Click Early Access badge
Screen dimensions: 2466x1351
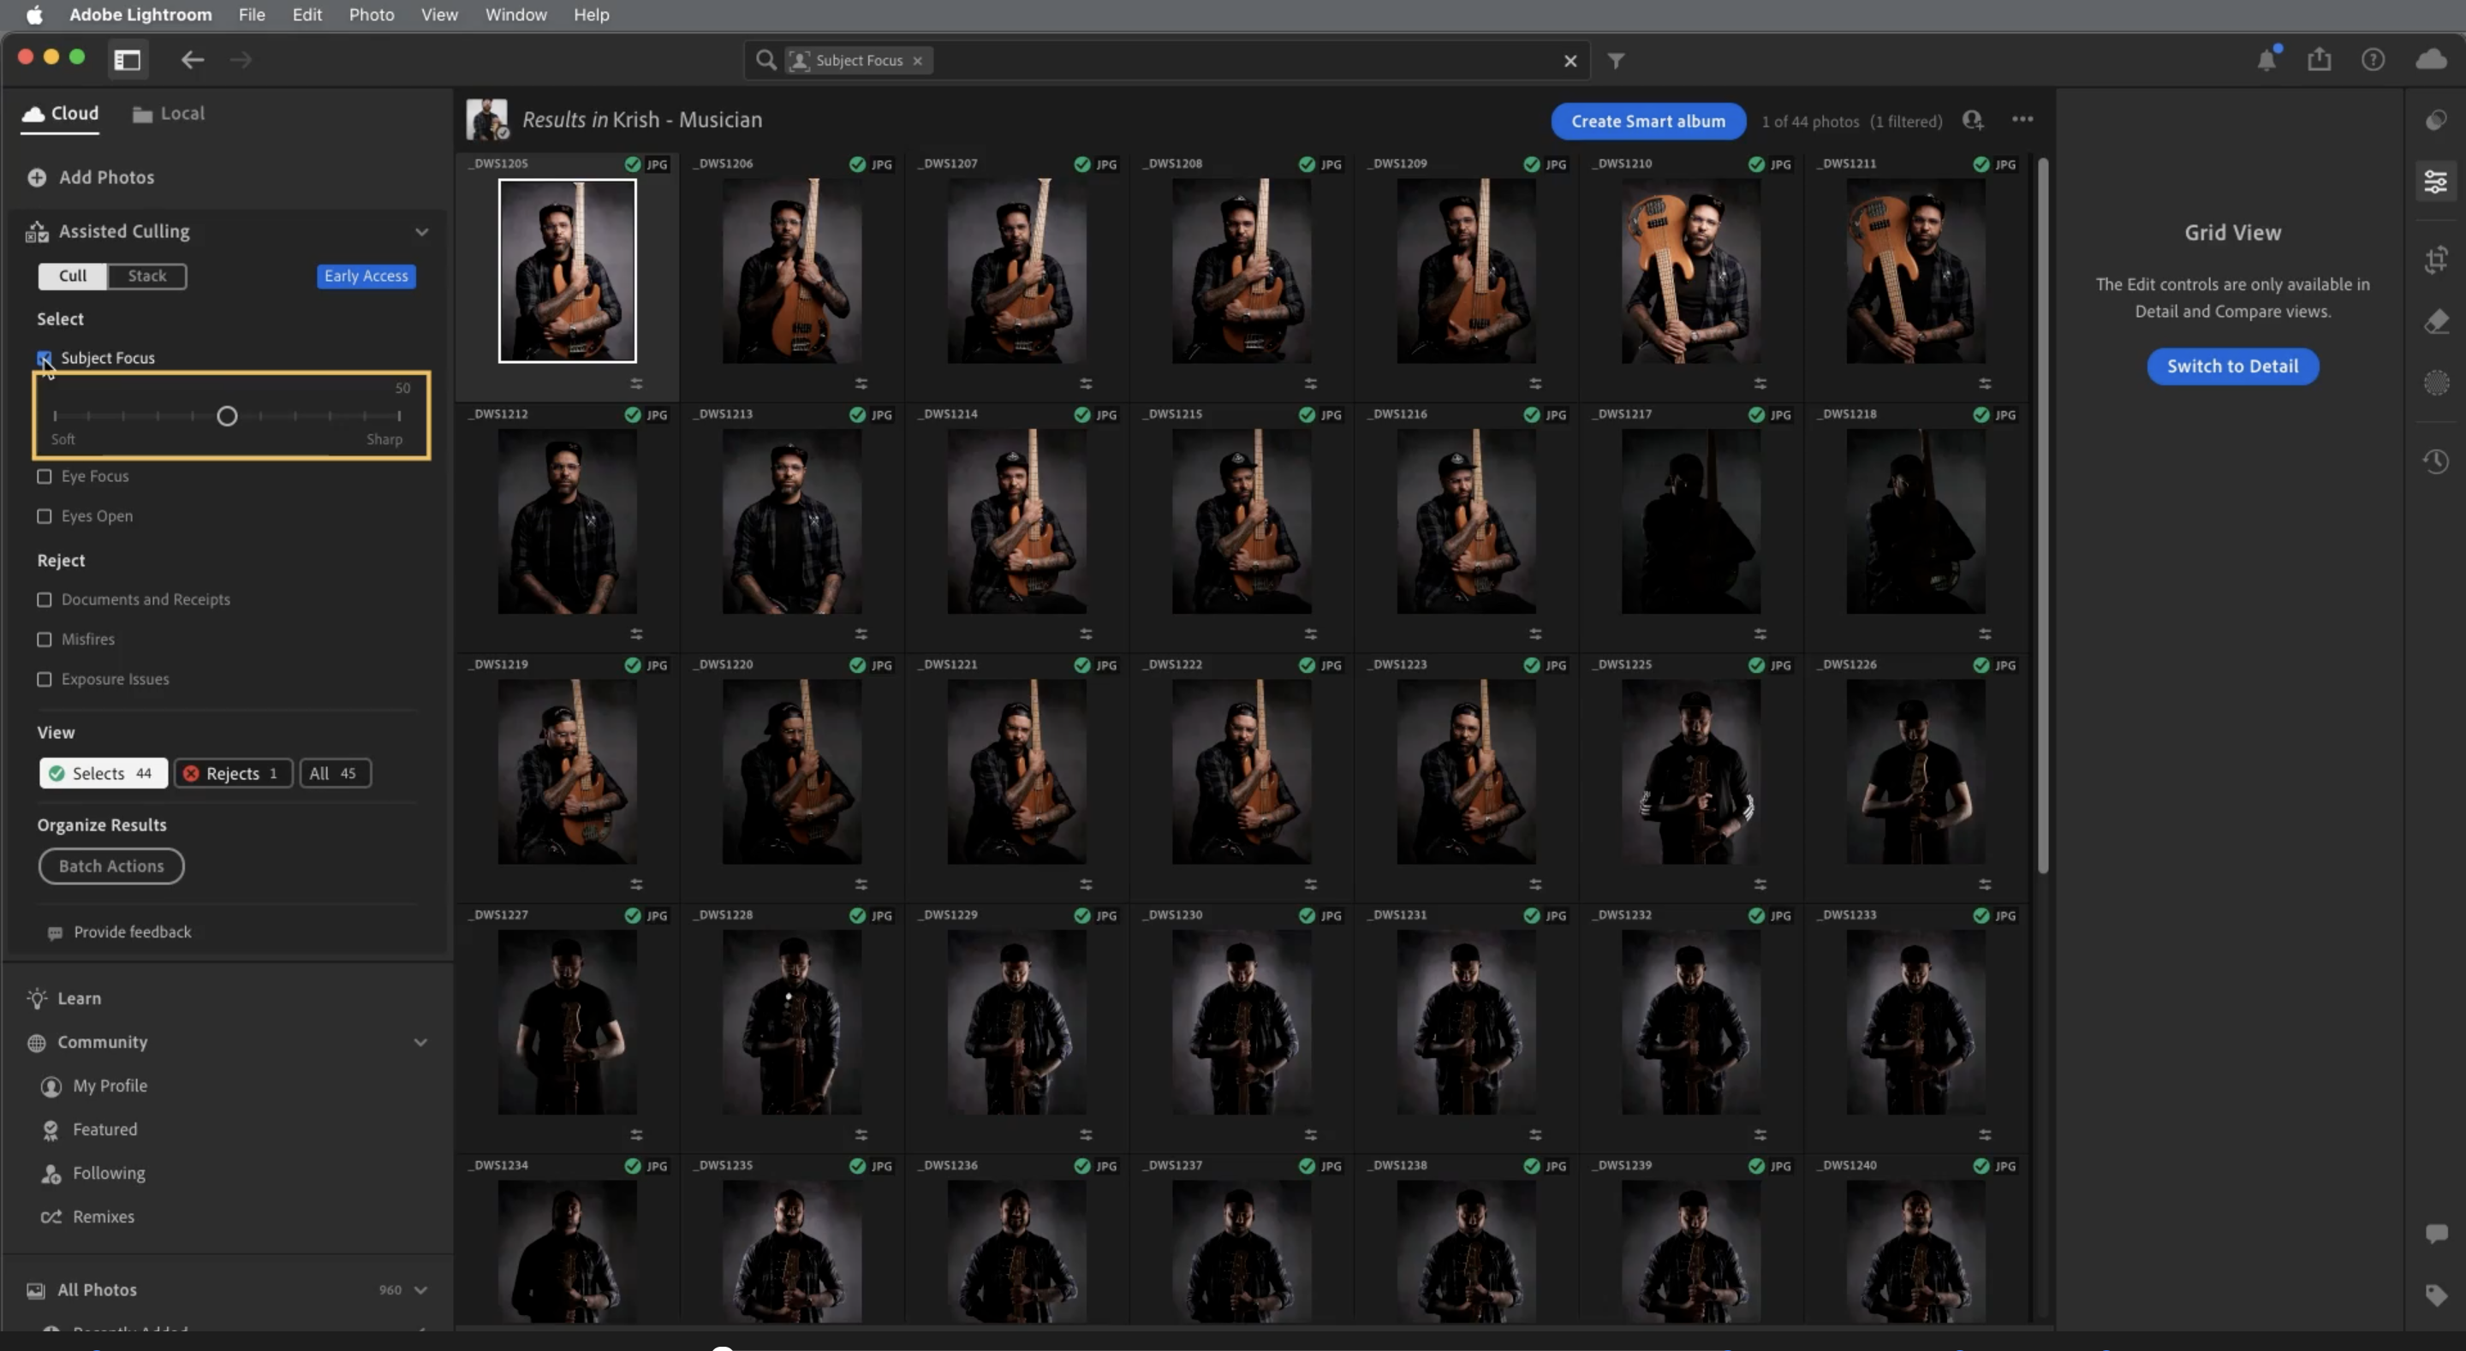click(366, 276)
